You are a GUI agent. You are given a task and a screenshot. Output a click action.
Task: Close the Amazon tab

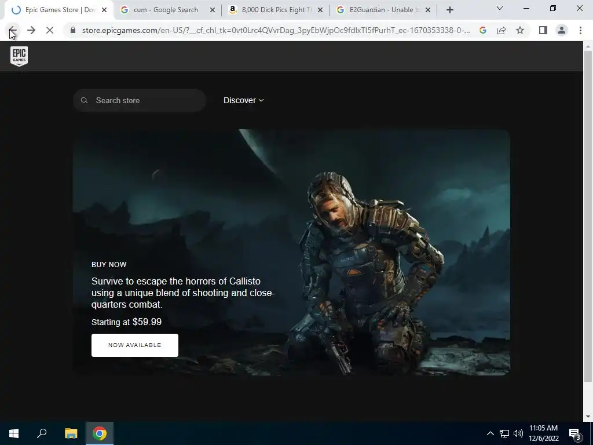(320, 10)
